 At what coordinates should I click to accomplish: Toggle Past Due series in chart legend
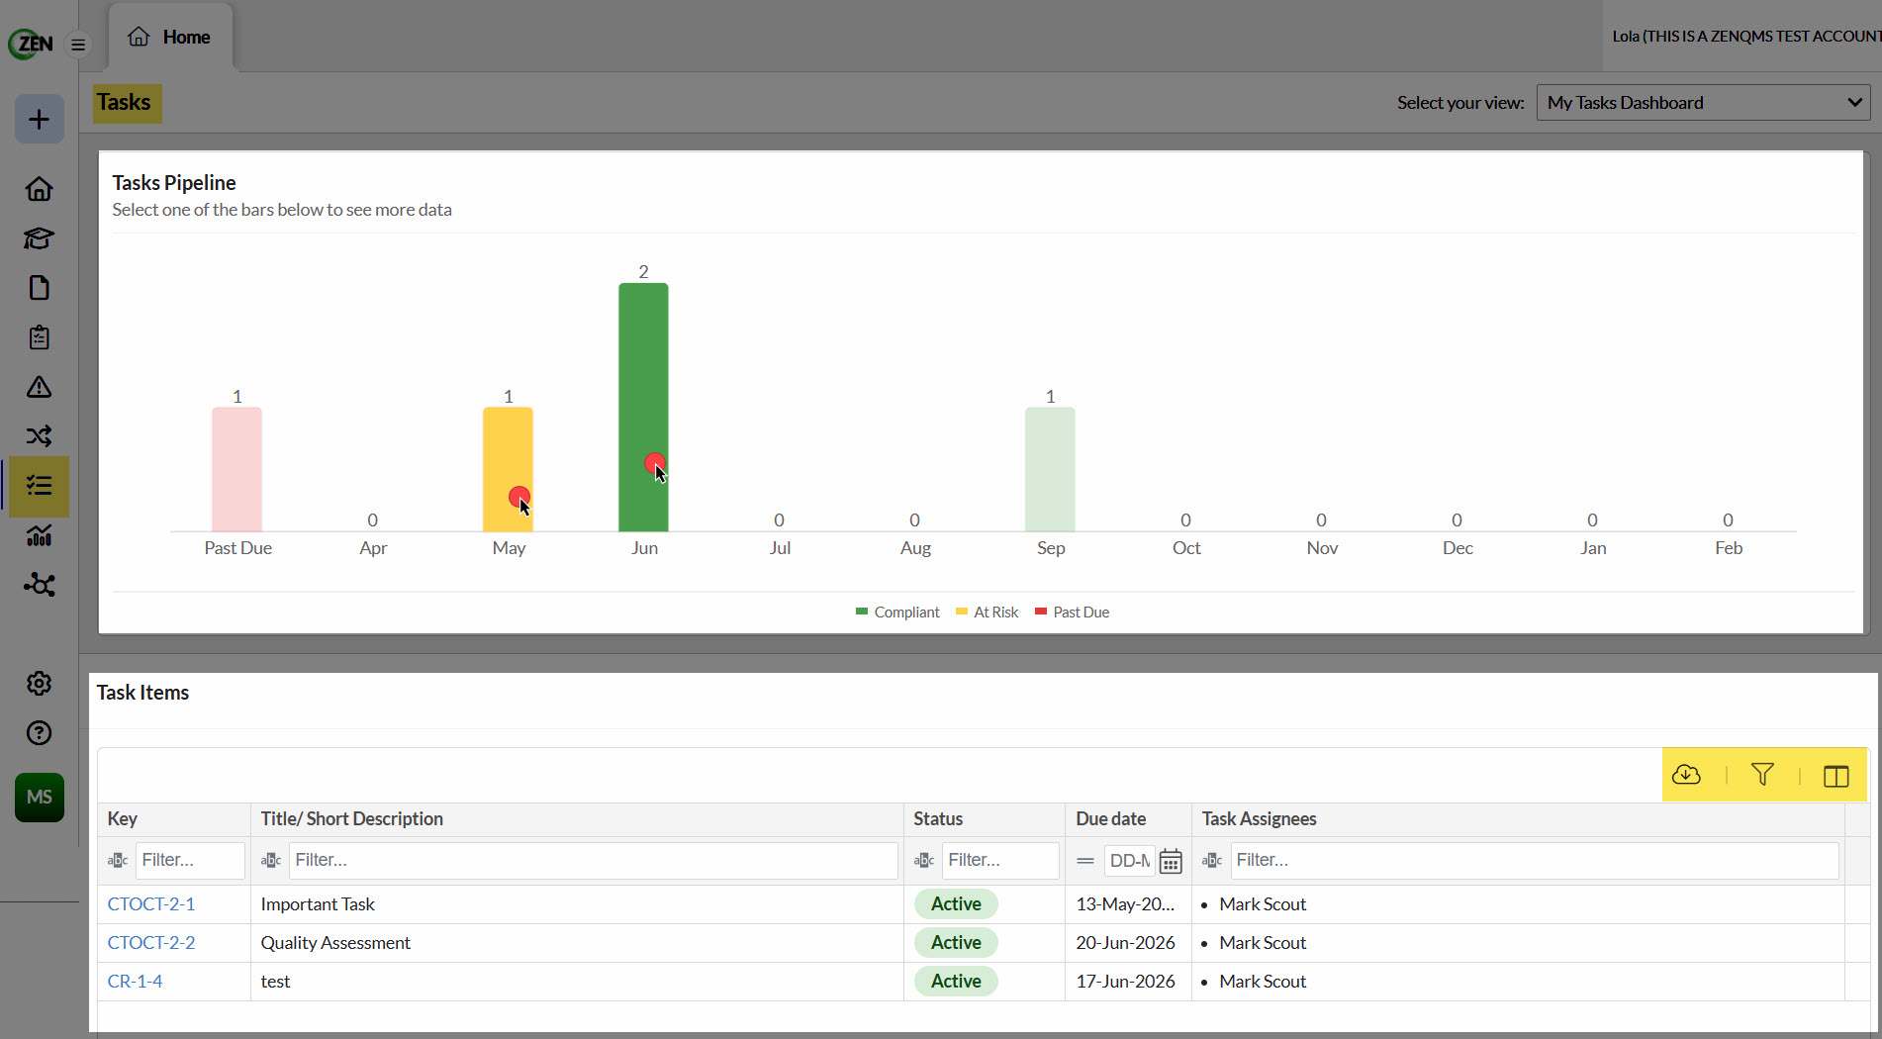pyautogui.click(x=1072, y=613)
